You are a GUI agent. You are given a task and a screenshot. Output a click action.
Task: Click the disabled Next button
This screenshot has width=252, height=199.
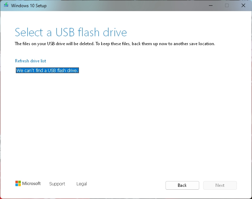(x=220, y=185)
